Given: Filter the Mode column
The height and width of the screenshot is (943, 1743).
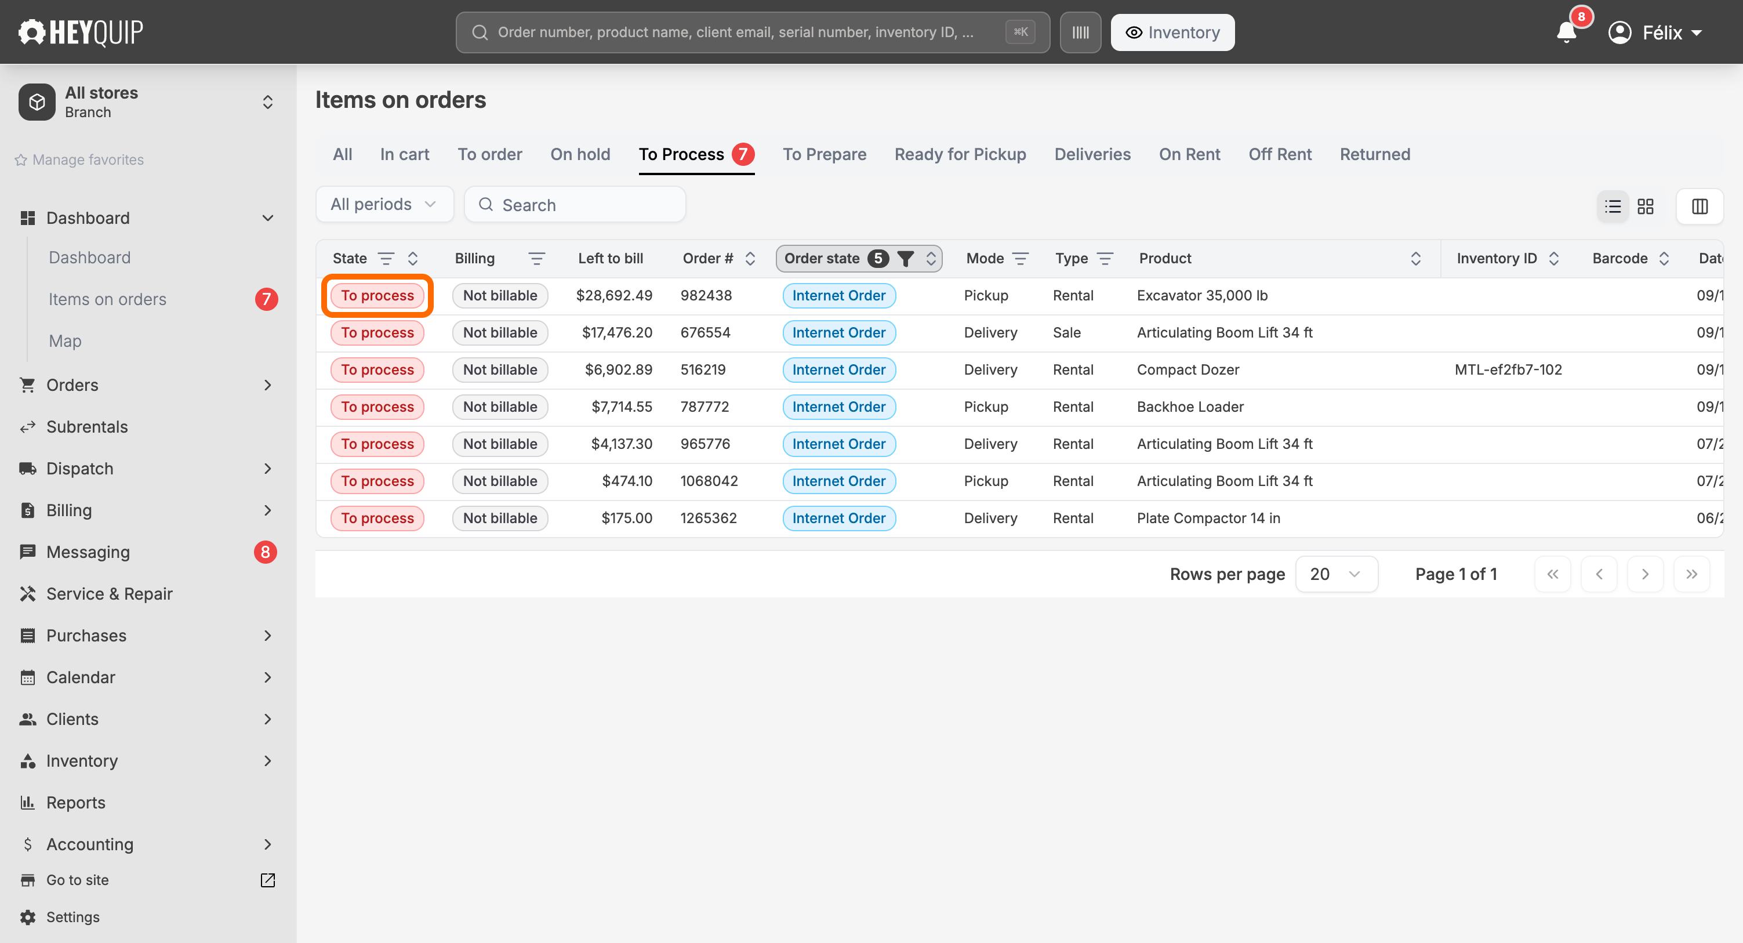Looking at the screenshot, I should 1021,259.
